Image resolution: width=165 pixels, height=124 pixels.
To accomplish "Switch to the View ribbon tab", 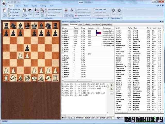I will (52, 6).
